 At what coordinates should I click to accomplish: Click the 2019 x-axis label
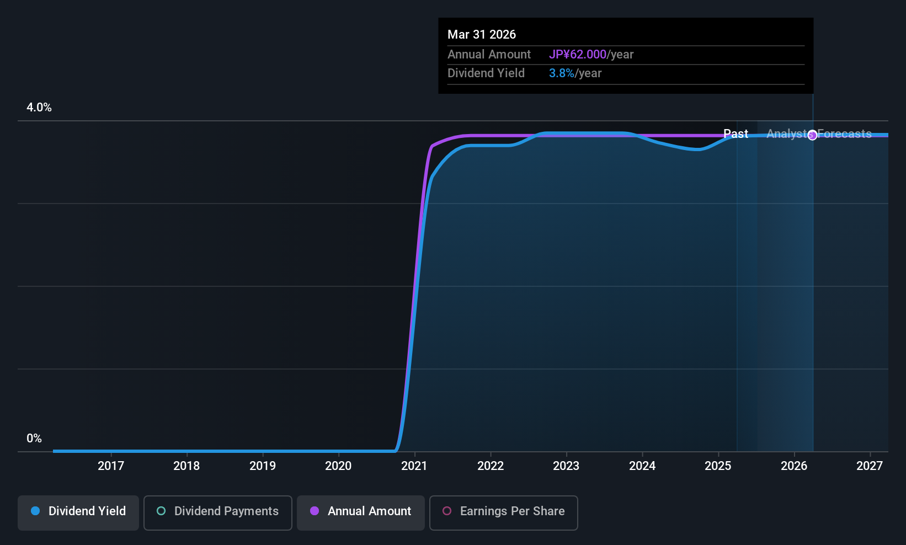(x=263, y=466)
